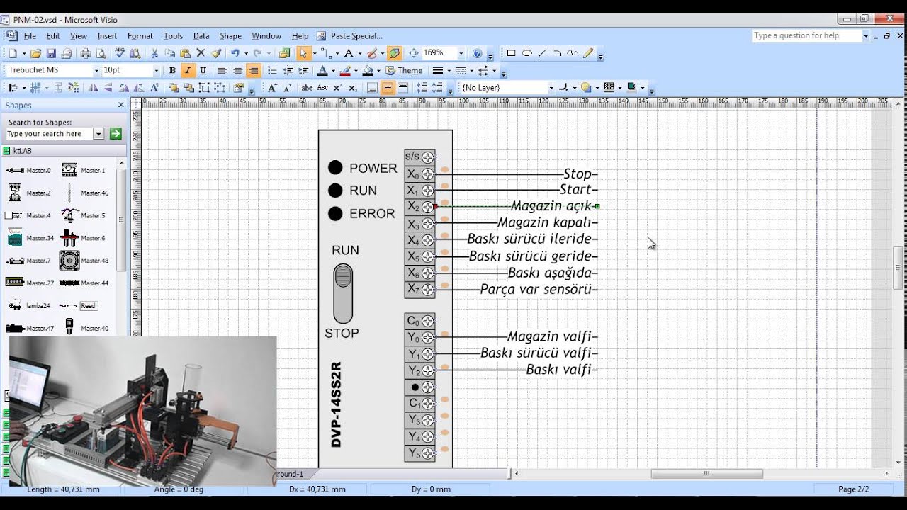Start search with the green arrow button
This screenshot has width=907, height=510.
116,134
